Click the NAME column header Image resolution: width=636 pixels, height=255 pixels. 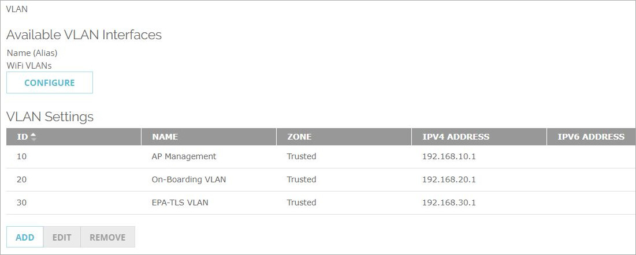(165, 137)
